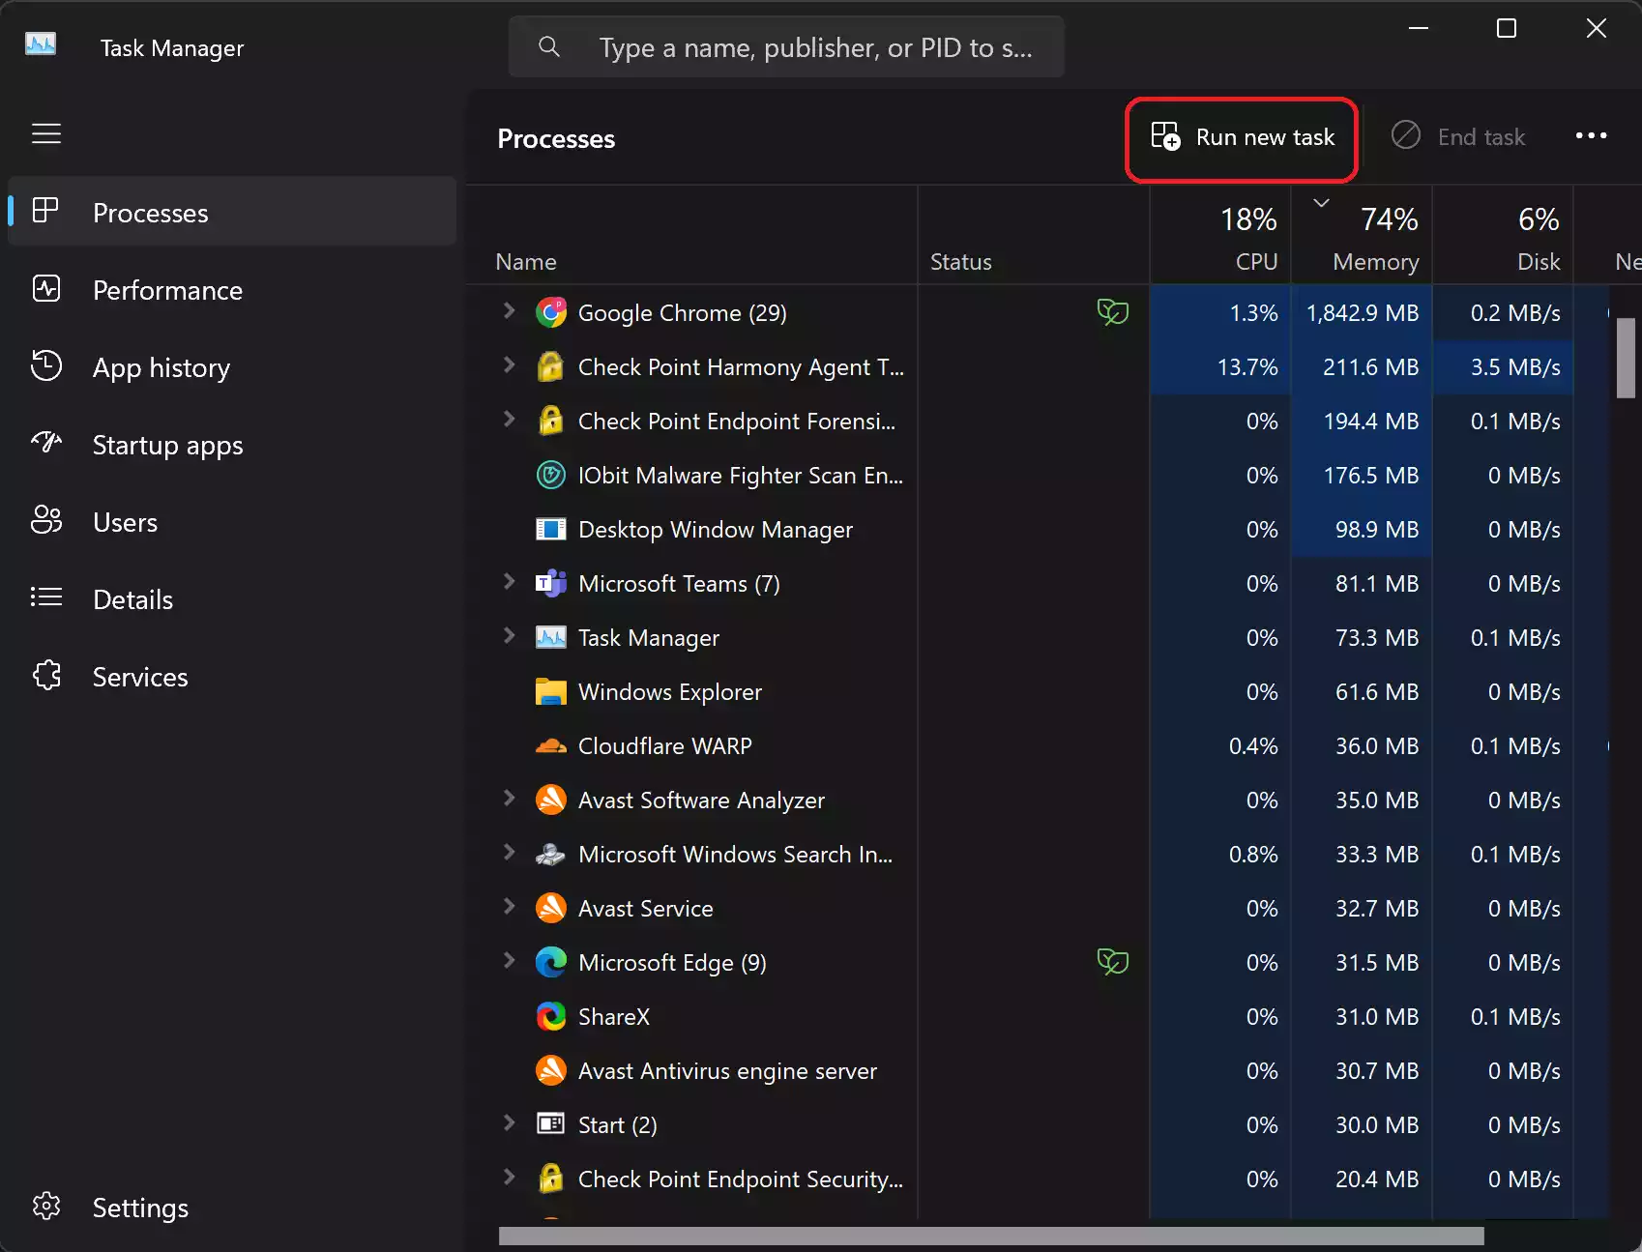Select the Check Point Endpoint Security row
The height and width of the screenshot is (1252, 1642).
click(x=1038, y=1179)
